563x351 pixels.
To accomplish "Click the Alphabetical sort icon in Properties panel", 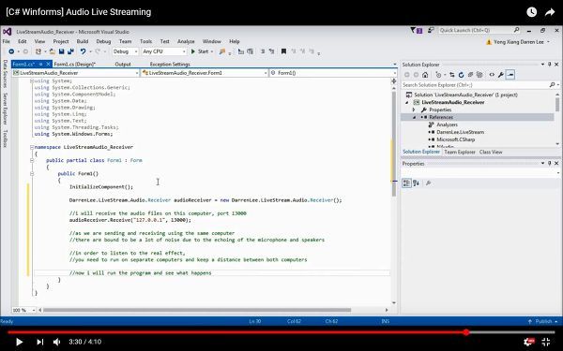I will (416, 183).
